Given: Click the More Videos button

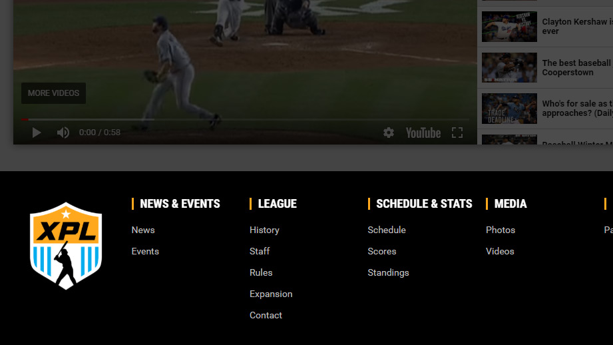Looking at the screenshot, I should click(x=53, y=93).
